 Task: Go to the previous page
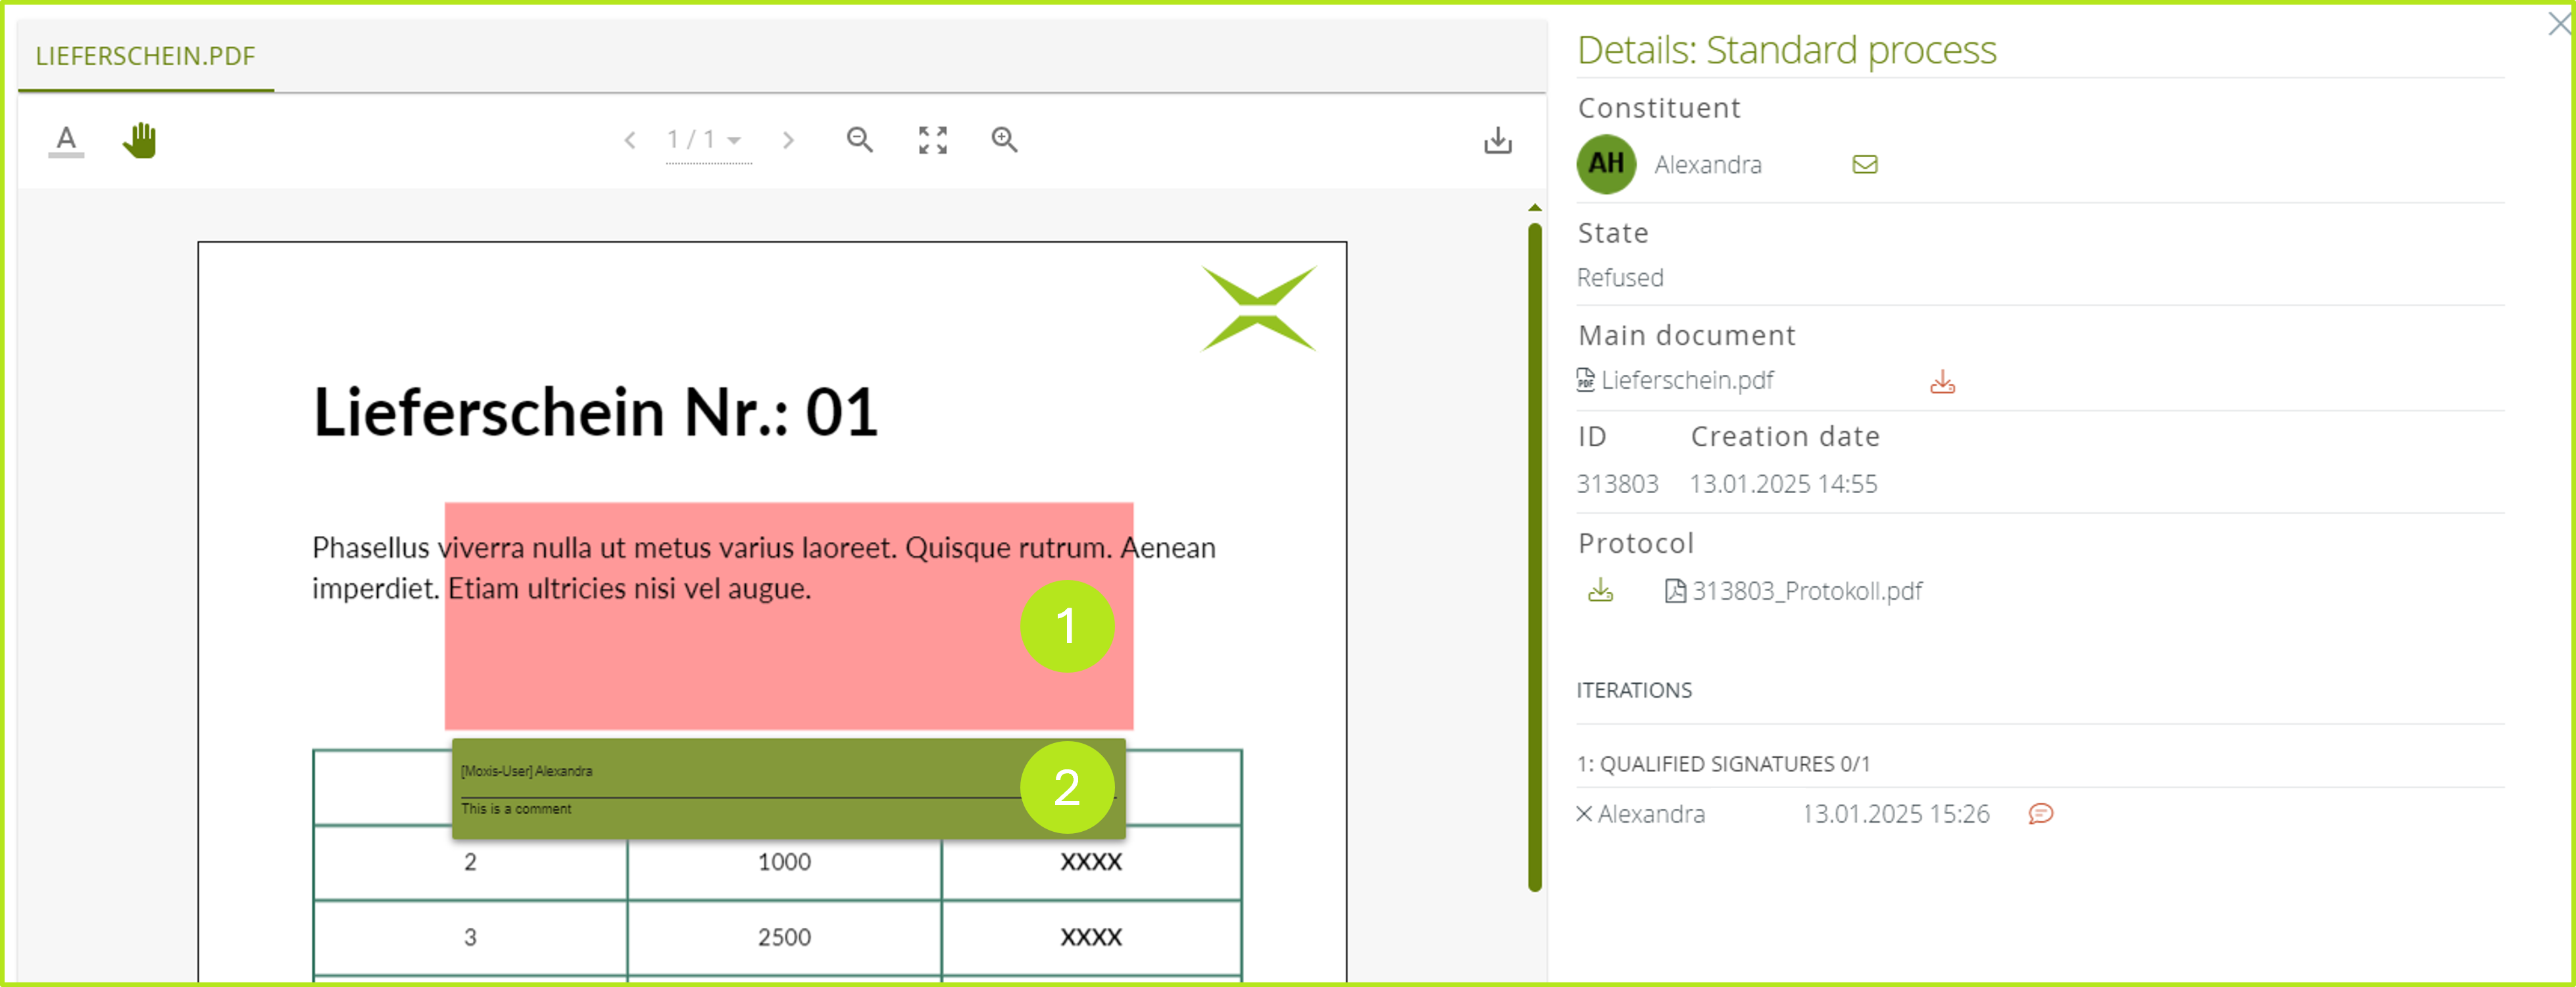coord(630,140)
